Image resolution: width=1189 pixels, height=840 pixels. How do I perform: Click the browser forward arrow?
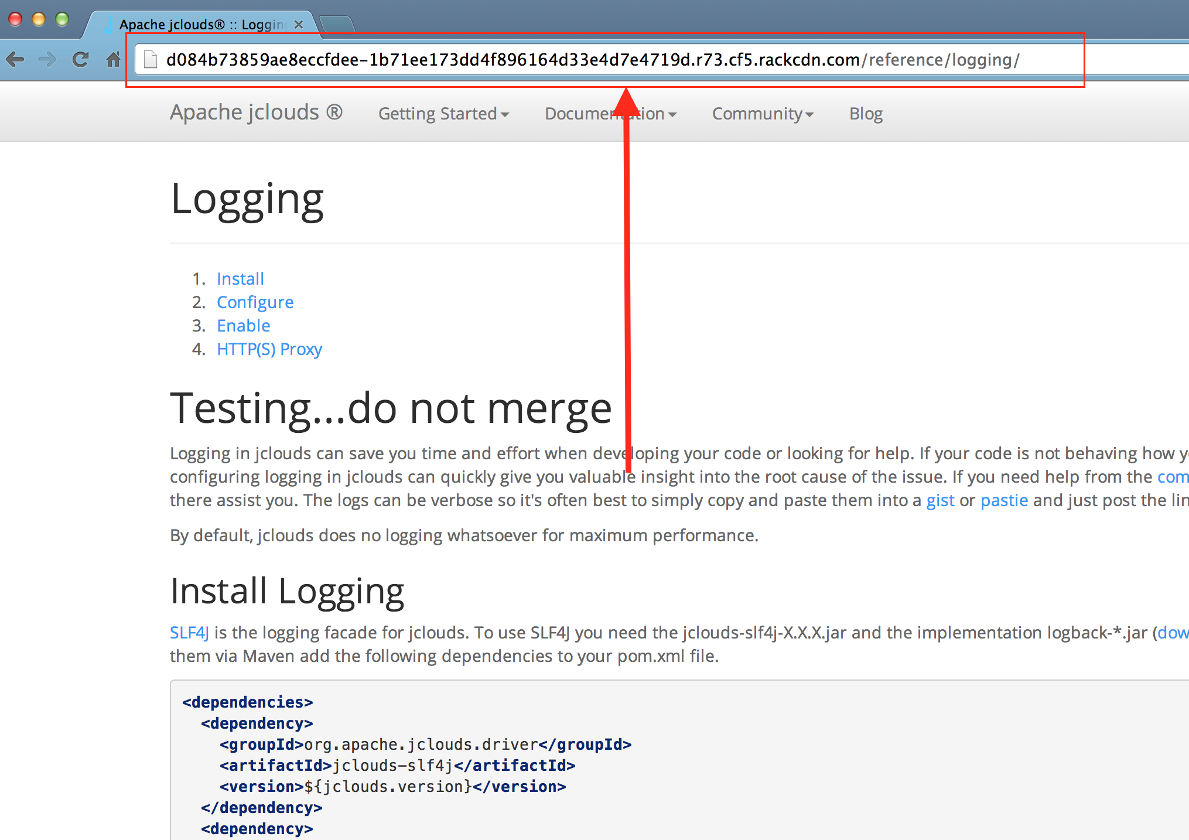(x=47, y=59)
